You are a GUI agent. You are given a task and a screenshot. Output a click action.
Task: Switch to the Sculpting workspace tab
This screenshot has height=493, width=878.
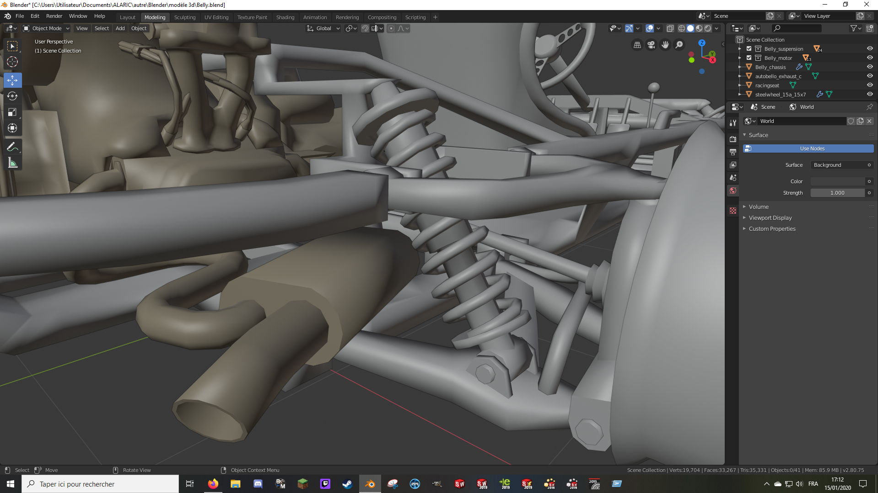185,17
